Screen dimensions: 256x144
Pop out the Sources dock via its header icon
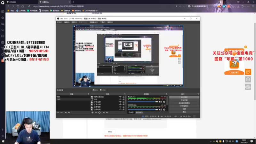pos(125,94)
